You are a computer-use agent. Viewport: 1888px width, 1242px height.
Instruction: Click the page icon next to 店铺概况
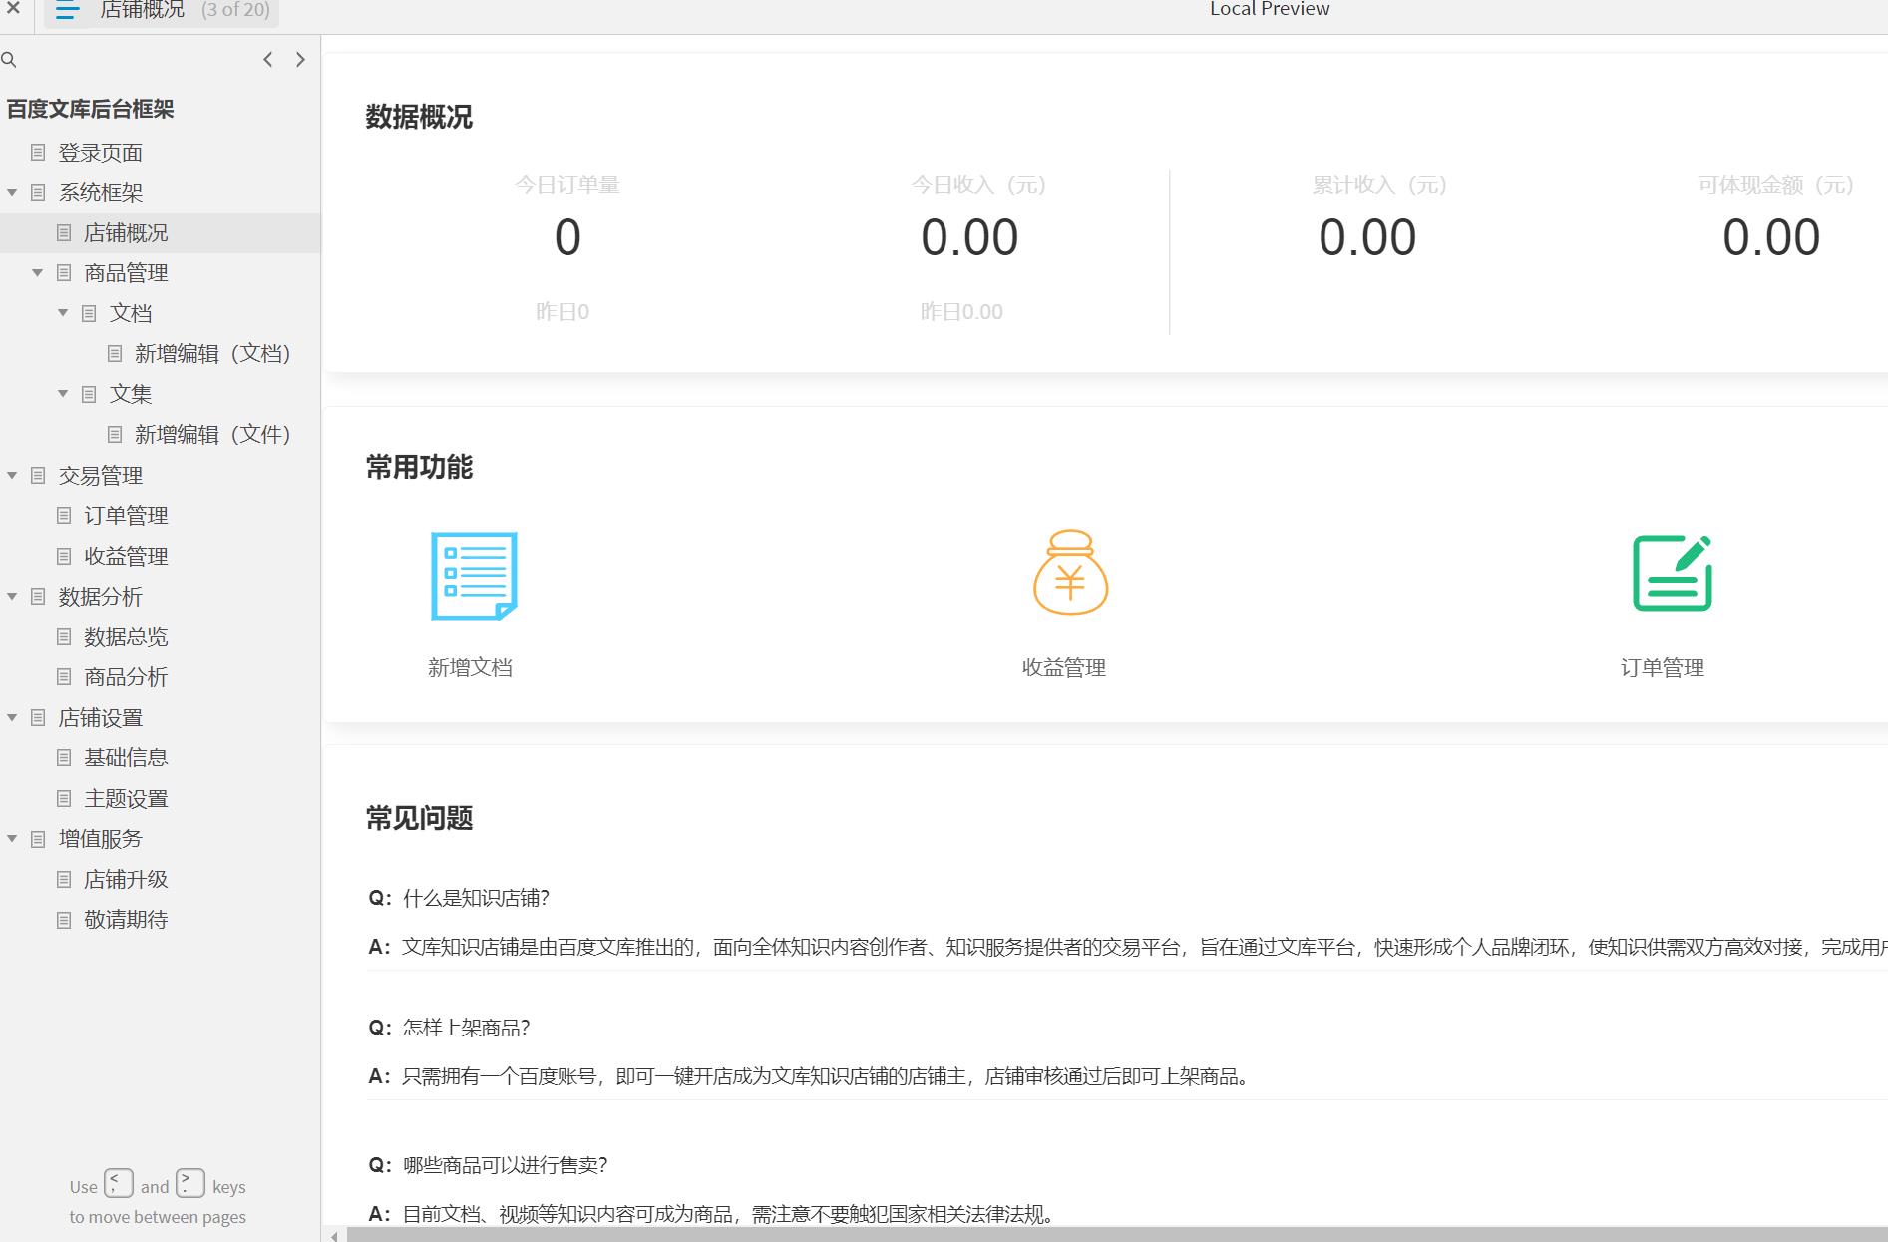[x=64, y=232]
